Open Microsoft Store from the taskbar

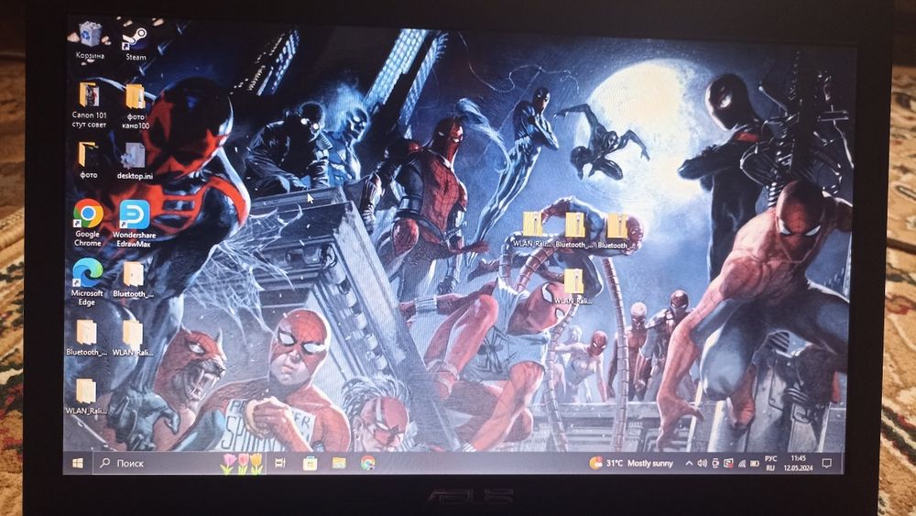tap(310, 464)
